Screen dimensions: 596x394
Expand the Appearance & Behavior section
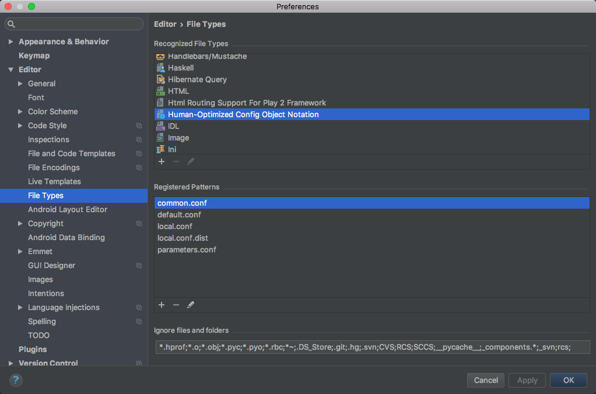[x=10, y=41]
